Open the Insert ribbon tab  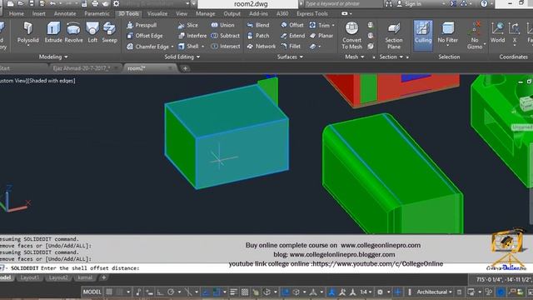pos(39,13)
